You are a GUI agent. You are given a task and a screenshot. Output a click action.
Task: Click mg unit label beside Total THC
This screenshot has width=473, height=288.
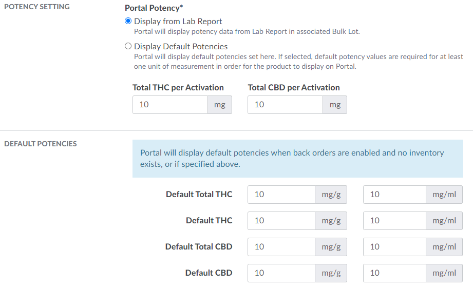(x=220, y=105)
